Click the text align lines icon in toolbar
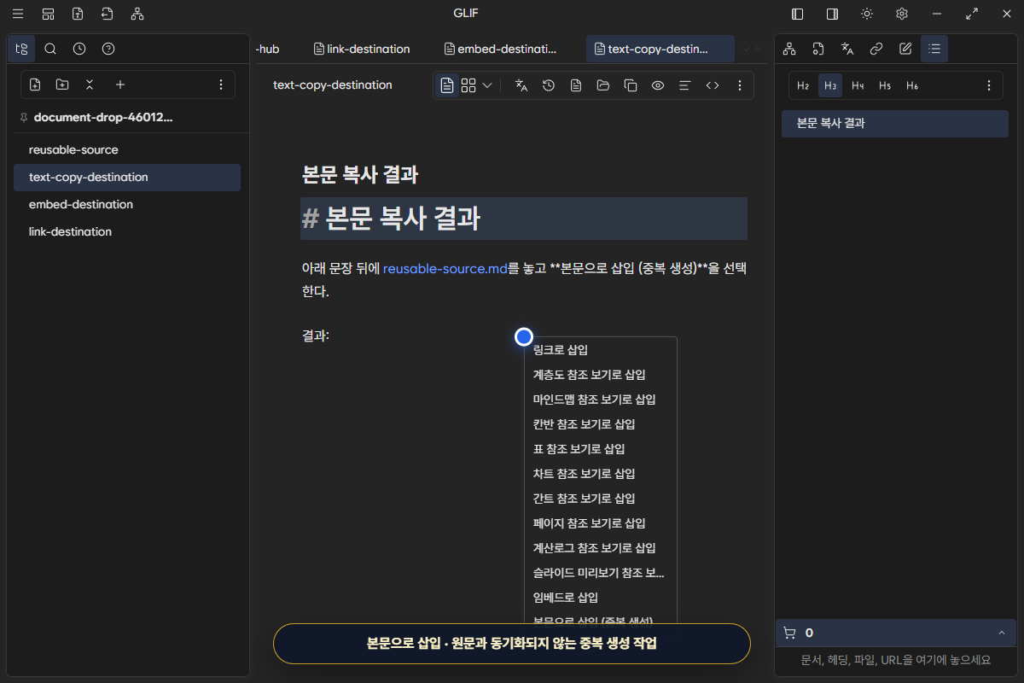This screenshot has height=683, width=1024. tap(684, 85)
